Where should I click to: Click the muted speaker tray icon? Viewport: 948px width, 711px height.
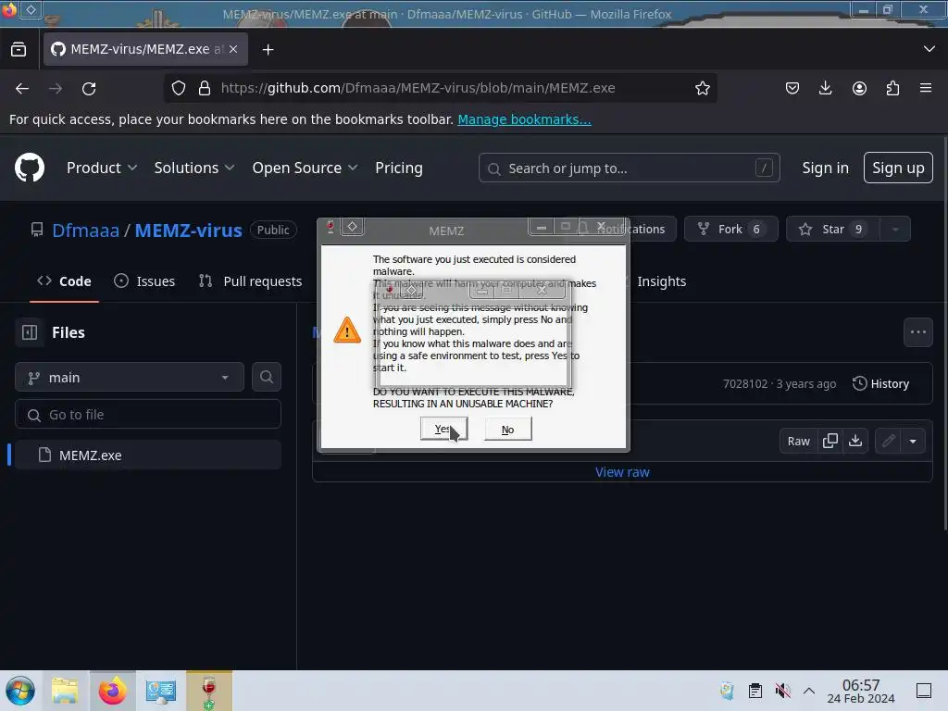point(782,691)
